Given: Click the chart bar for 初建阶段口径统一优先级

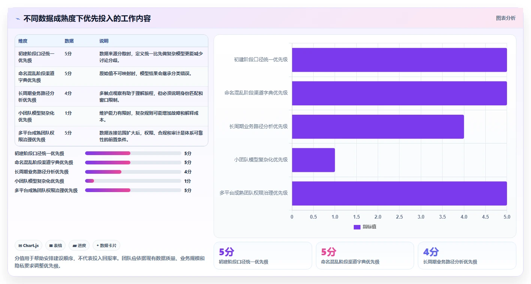Looking at the screenshot, I should point(399,60).
